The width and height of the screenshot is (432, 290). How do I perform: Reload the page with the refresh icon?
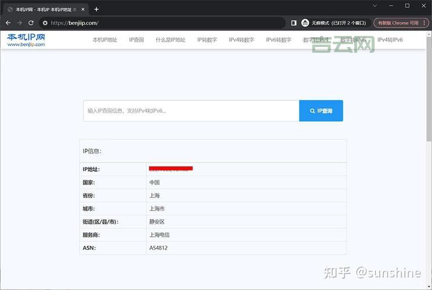pyautogui.click(x=31, y=23)
